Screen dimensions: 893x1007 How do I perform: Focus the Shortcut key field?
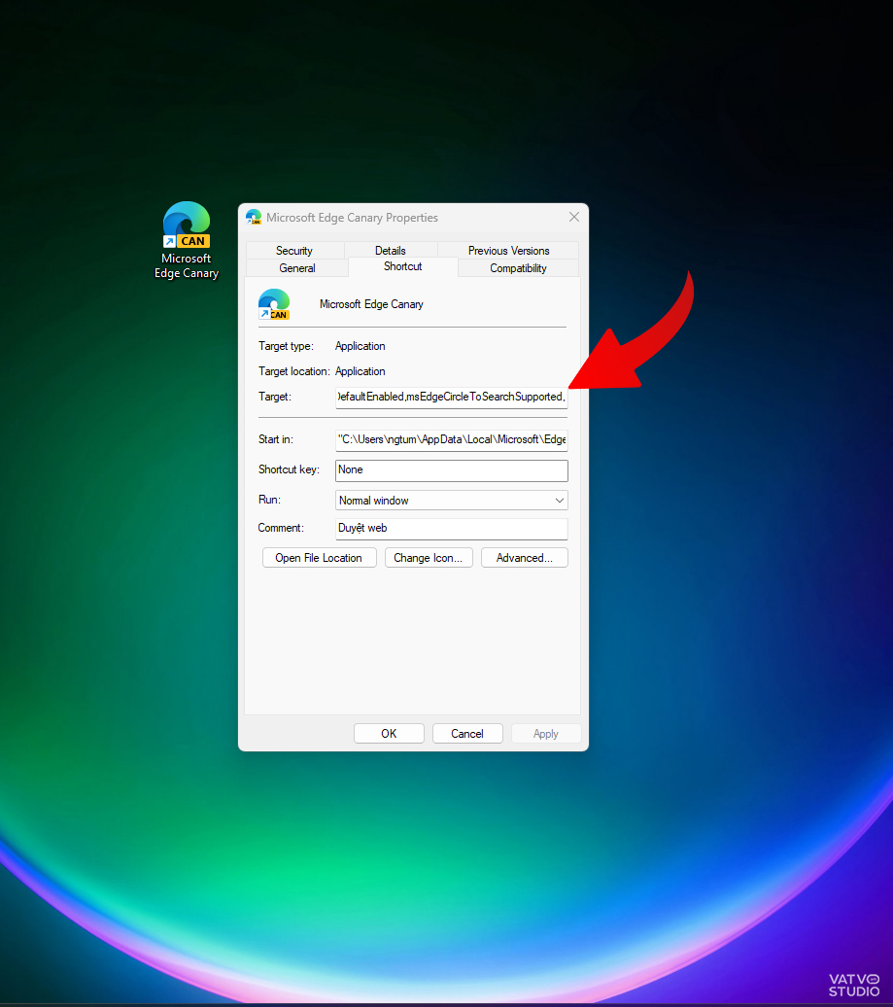click(x=451, y=470)
